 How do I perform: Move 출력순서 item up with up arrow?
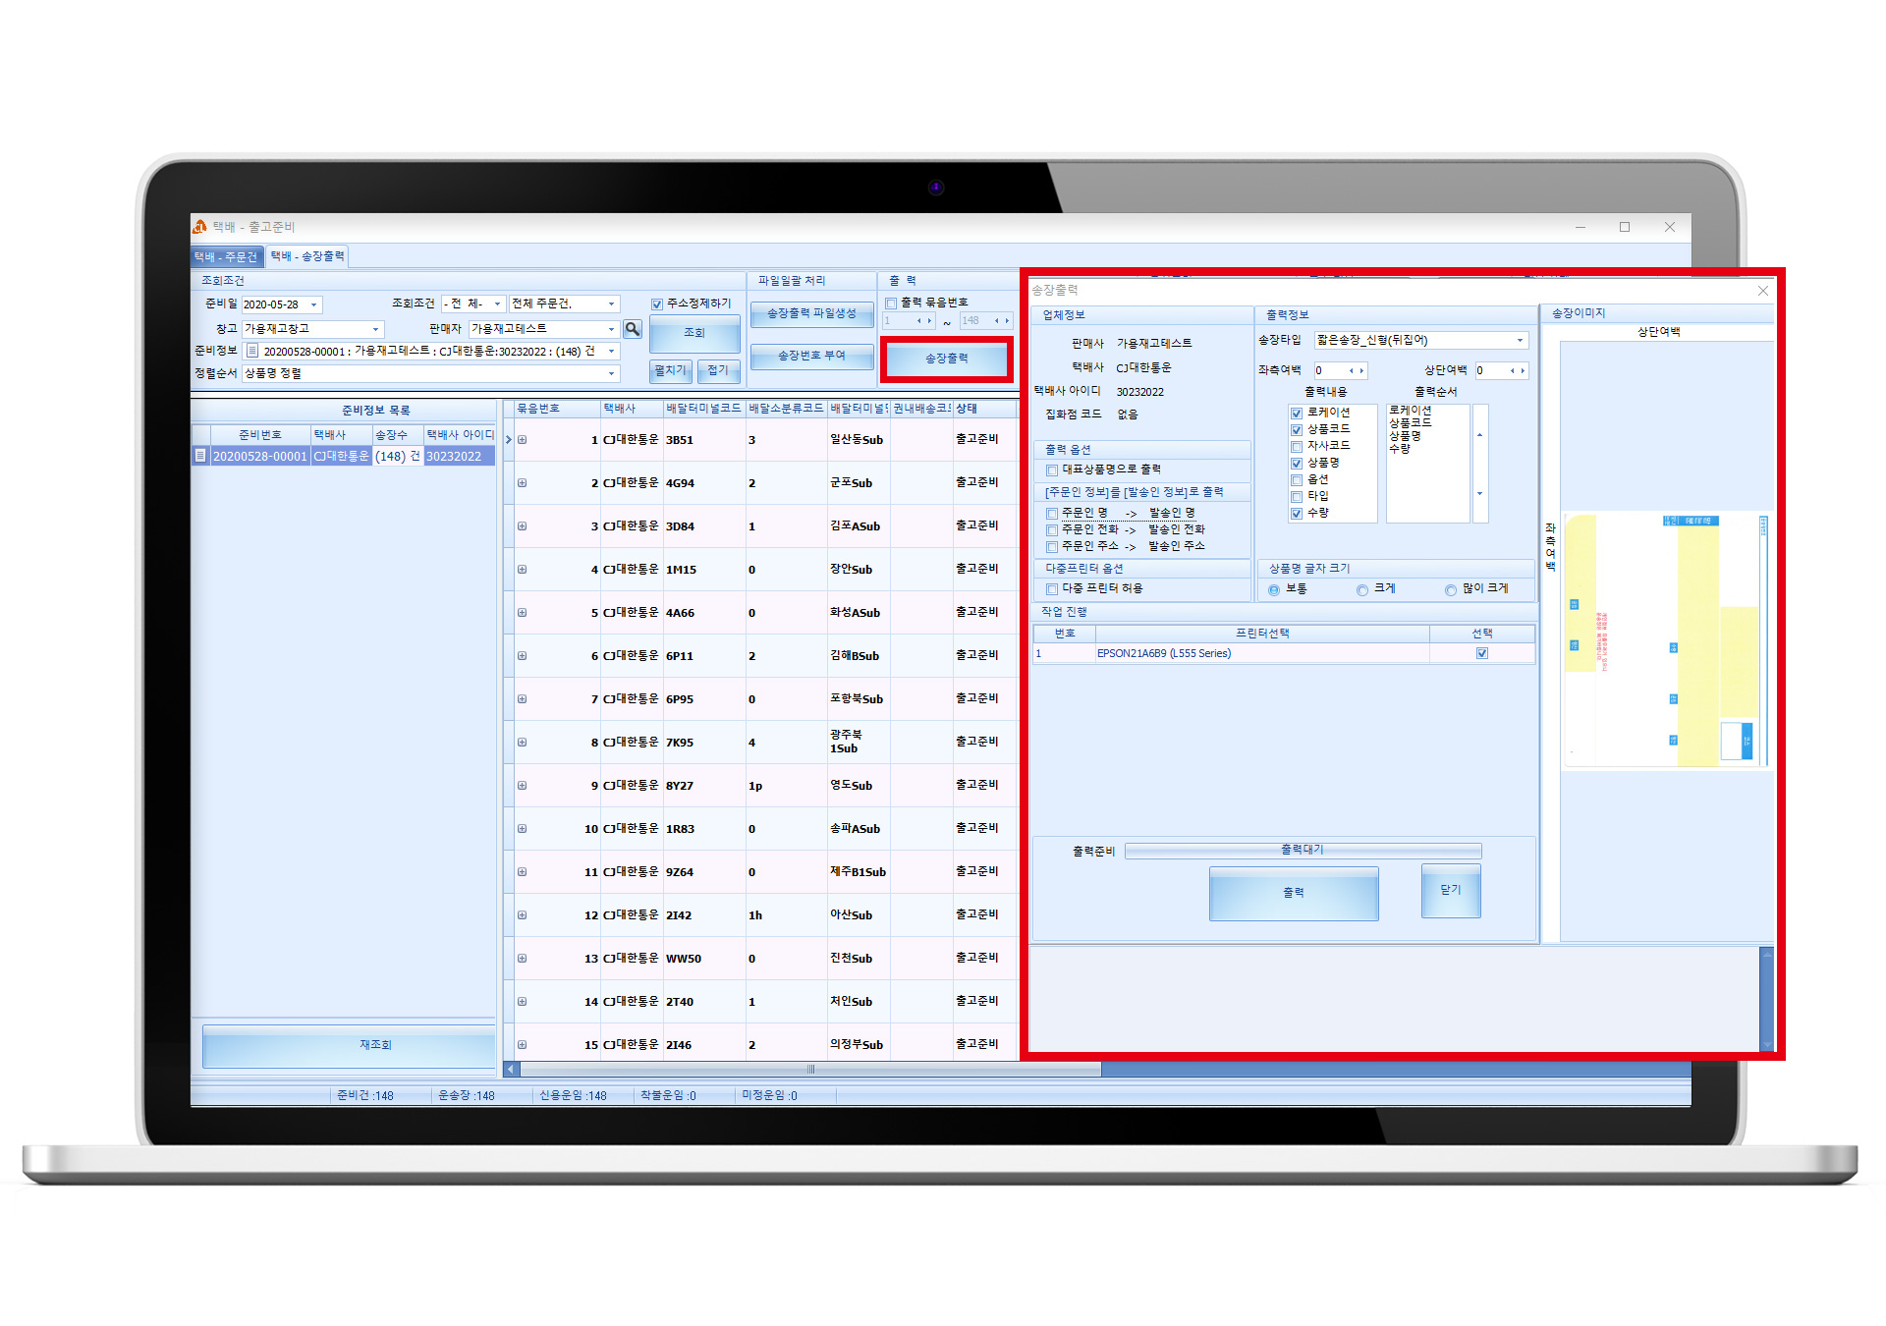(1479, 435)
